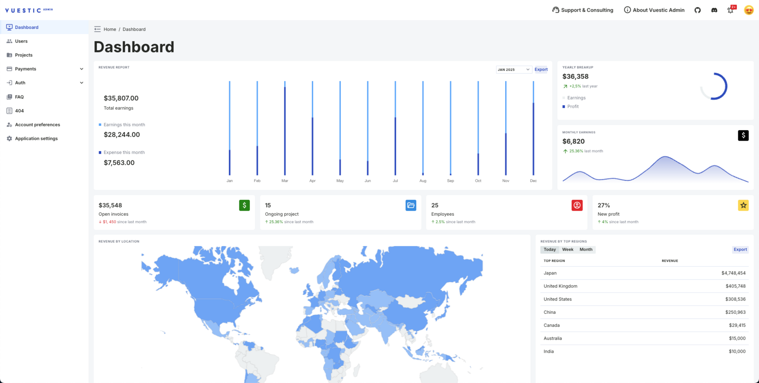
Task: Click the China region row
Action: 645,312
